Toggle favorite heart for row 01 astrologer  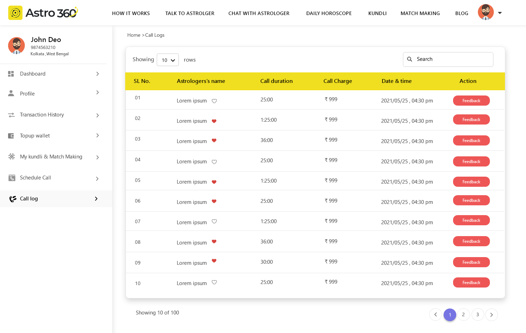pos(214,101)
